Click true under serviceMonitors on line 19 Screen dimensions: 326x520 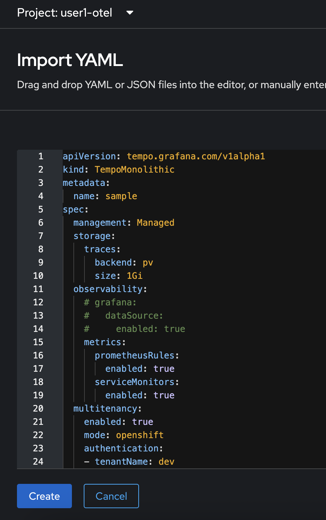point(164,395)
